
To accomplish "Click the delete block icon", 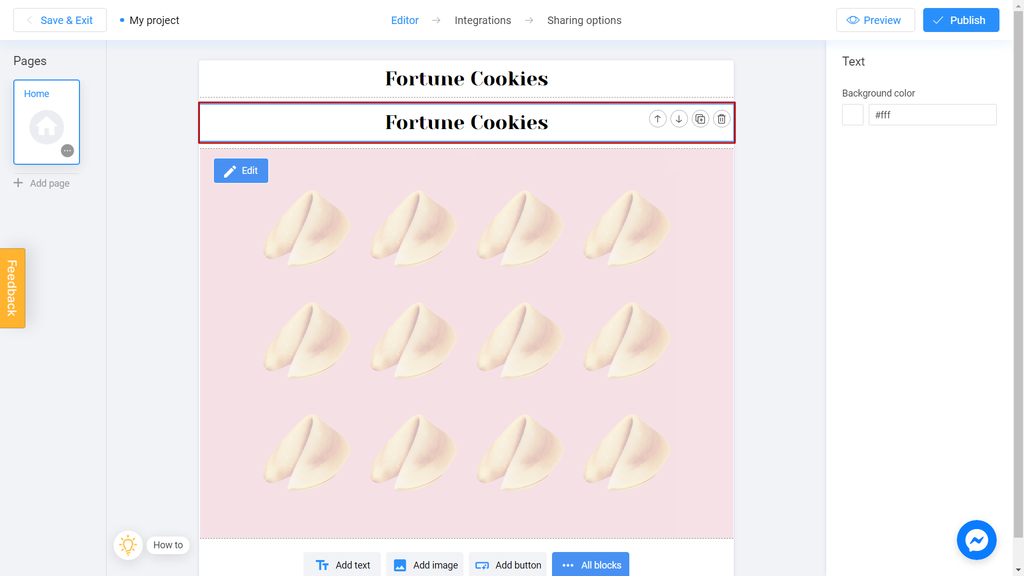I will [722, 119].
